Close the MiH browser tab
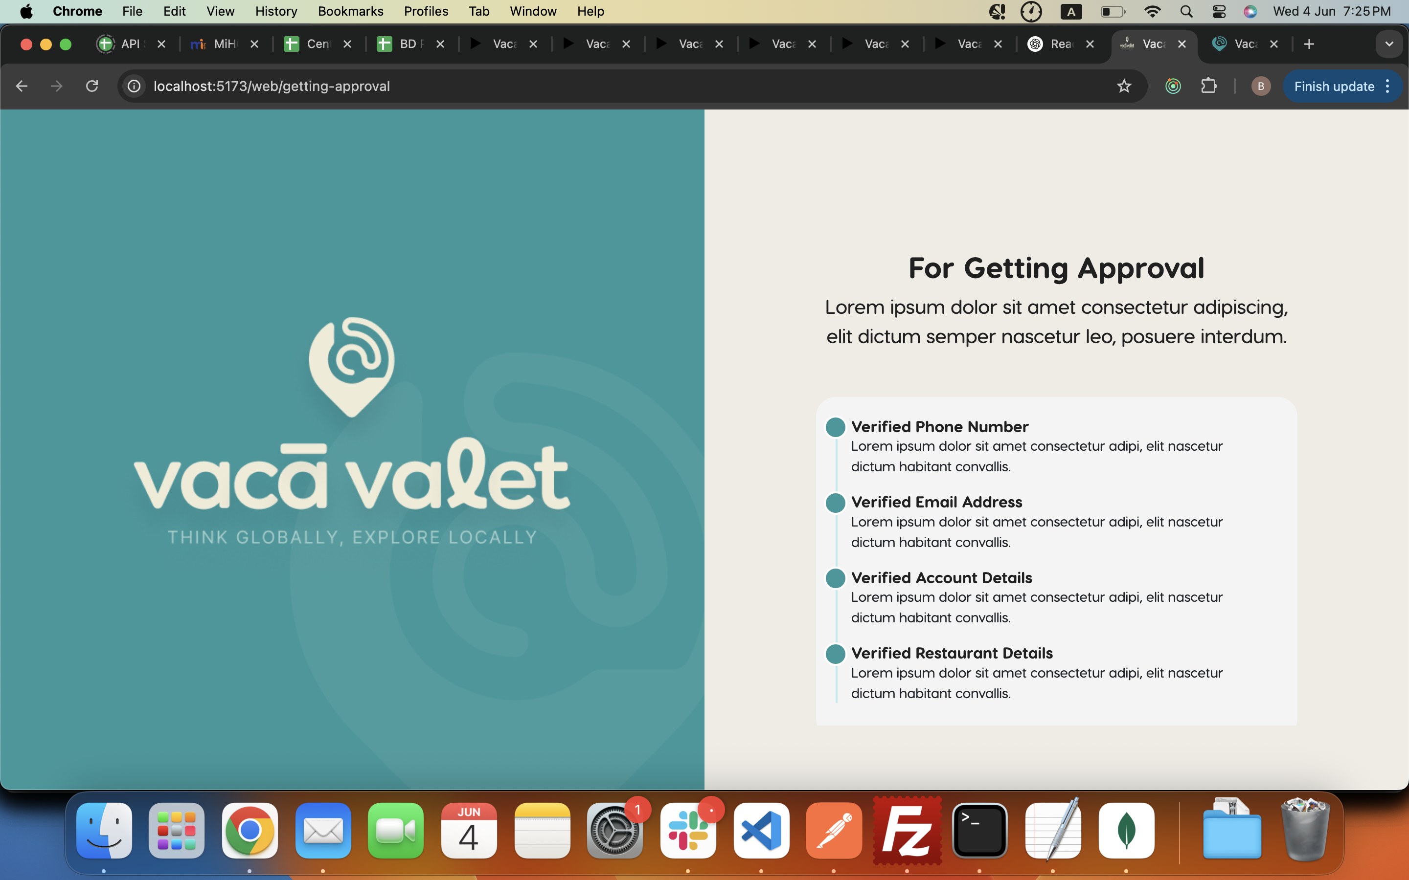Screen dimensions: 1409x880 coord(254,44)
